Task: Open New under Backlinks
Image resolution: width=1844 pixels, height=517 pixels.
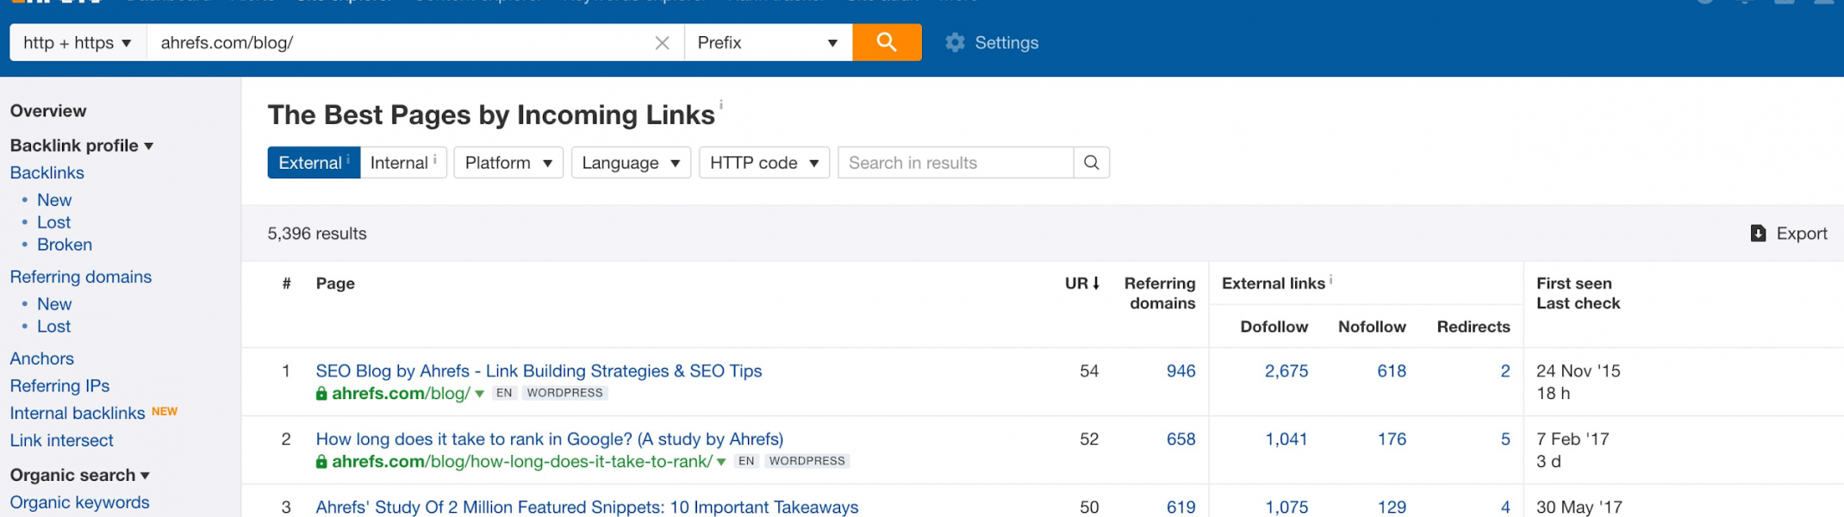Action: 54,200
